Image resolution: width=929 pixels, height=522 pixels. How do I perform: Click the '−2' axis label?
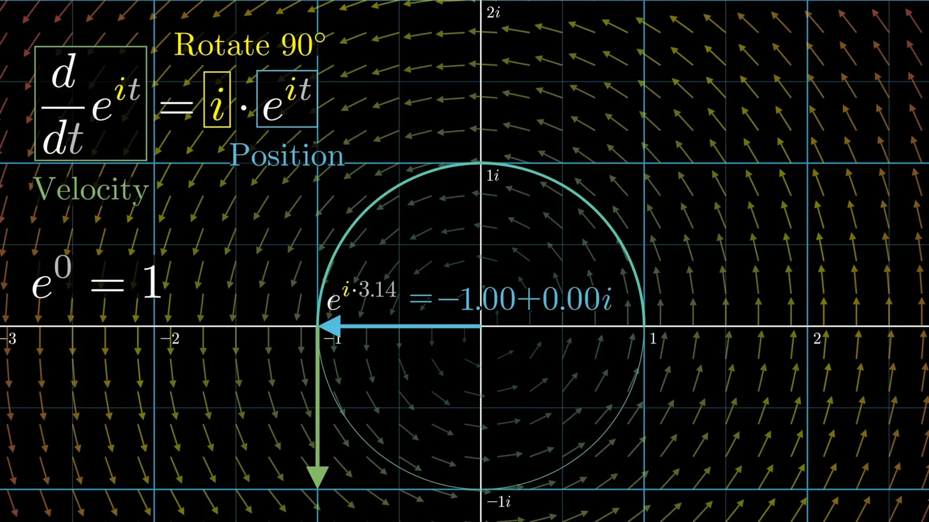click(x=170, y=338)
